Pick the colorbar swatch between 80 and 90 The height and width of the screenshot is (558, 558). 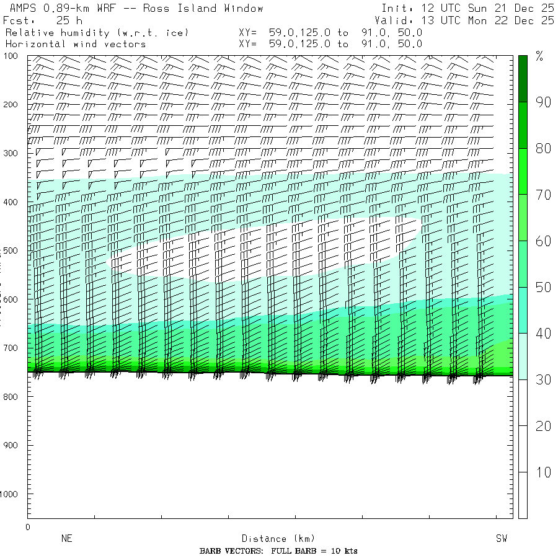(523, 125)
